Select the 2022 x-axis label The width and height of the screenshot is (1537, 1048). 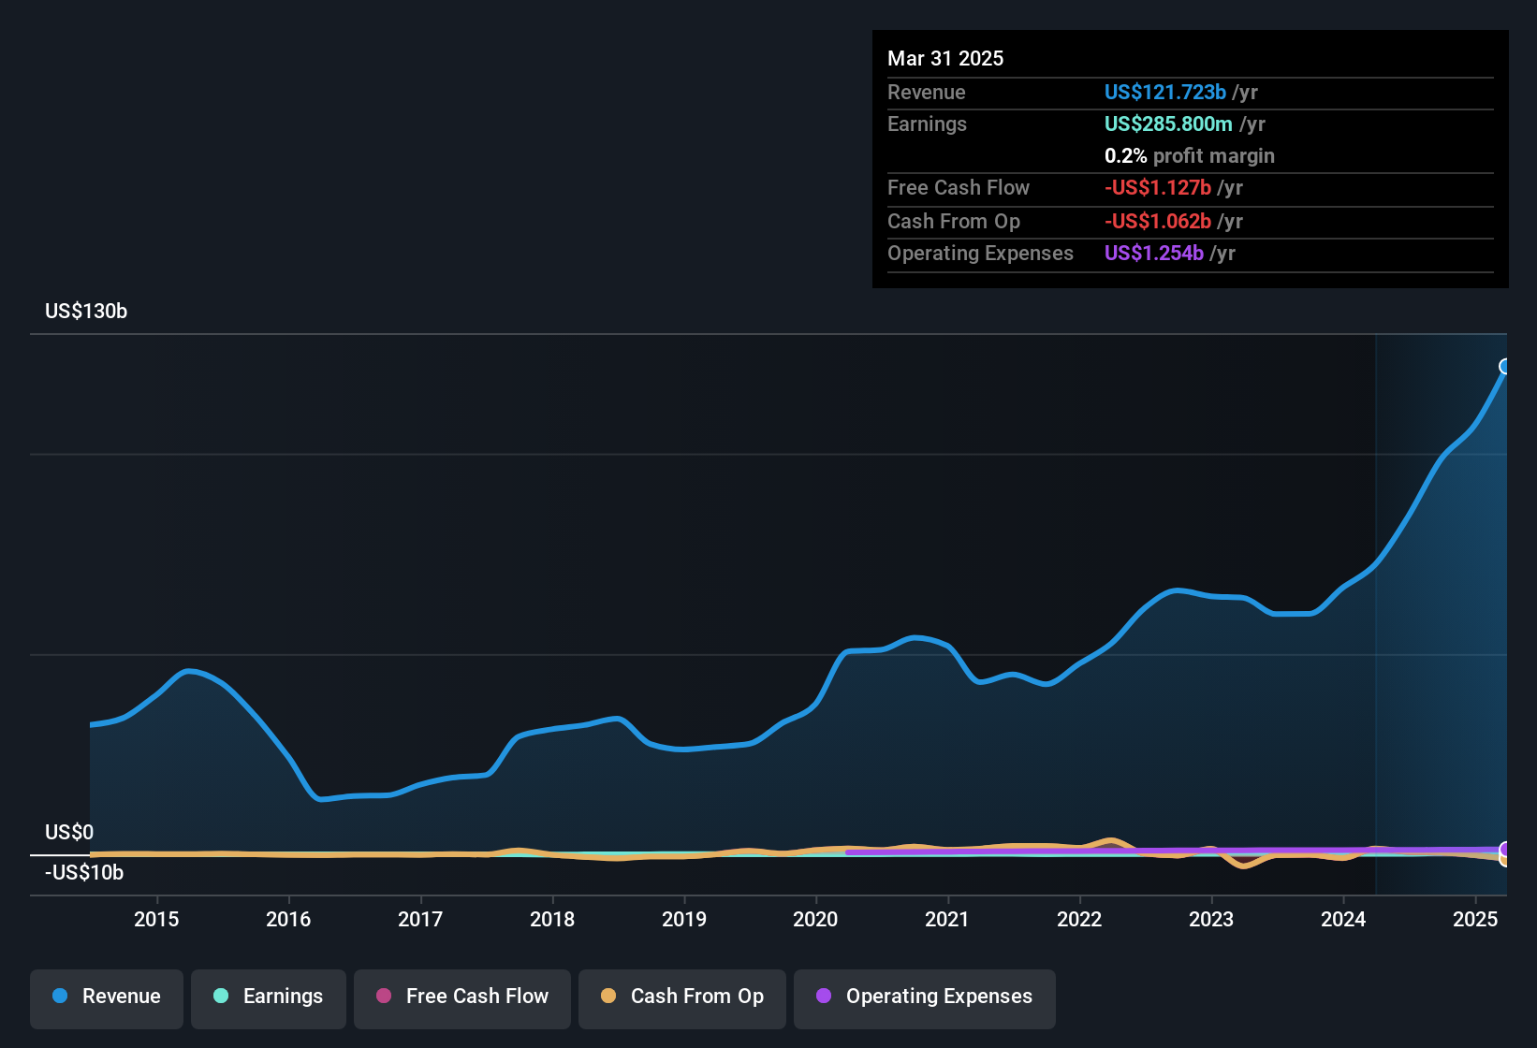point(1079,919)
